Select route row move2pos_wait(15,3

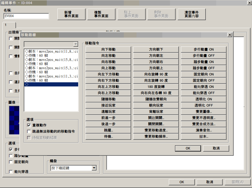point(51,68)
